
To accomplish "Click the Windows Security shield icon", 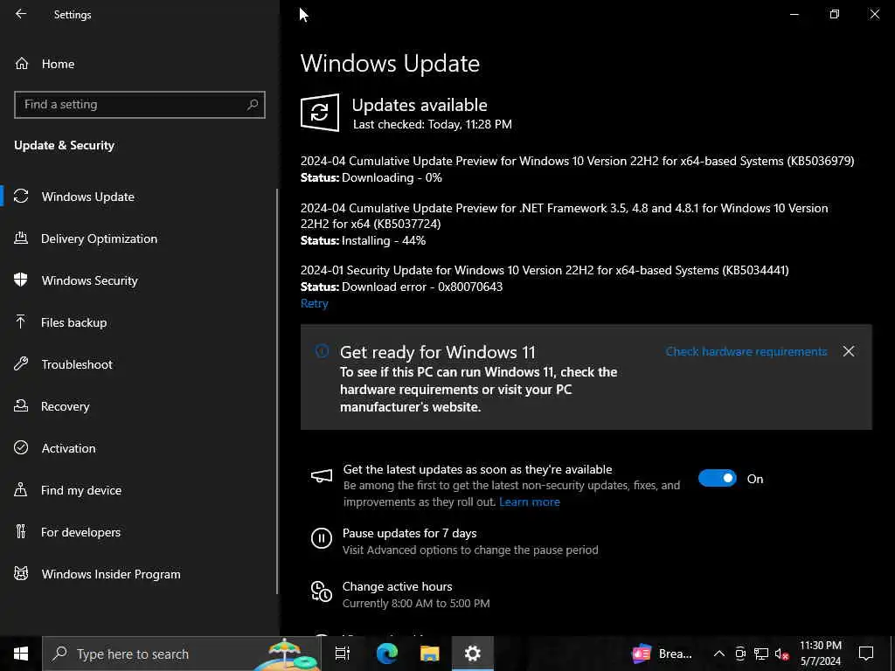I will (x=21, y=280).
